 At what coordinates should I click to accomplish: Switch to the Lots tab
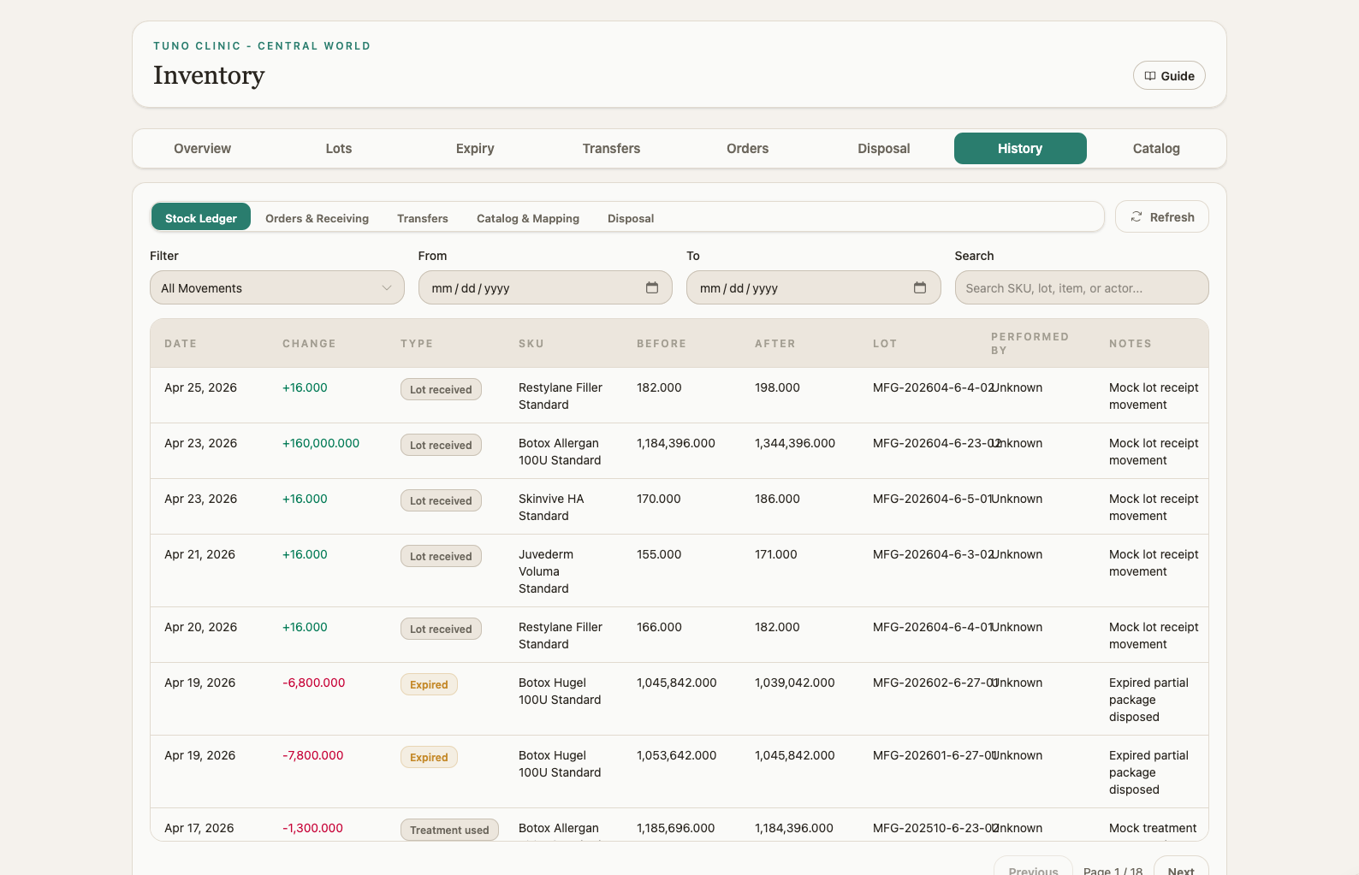coord(339,148)
